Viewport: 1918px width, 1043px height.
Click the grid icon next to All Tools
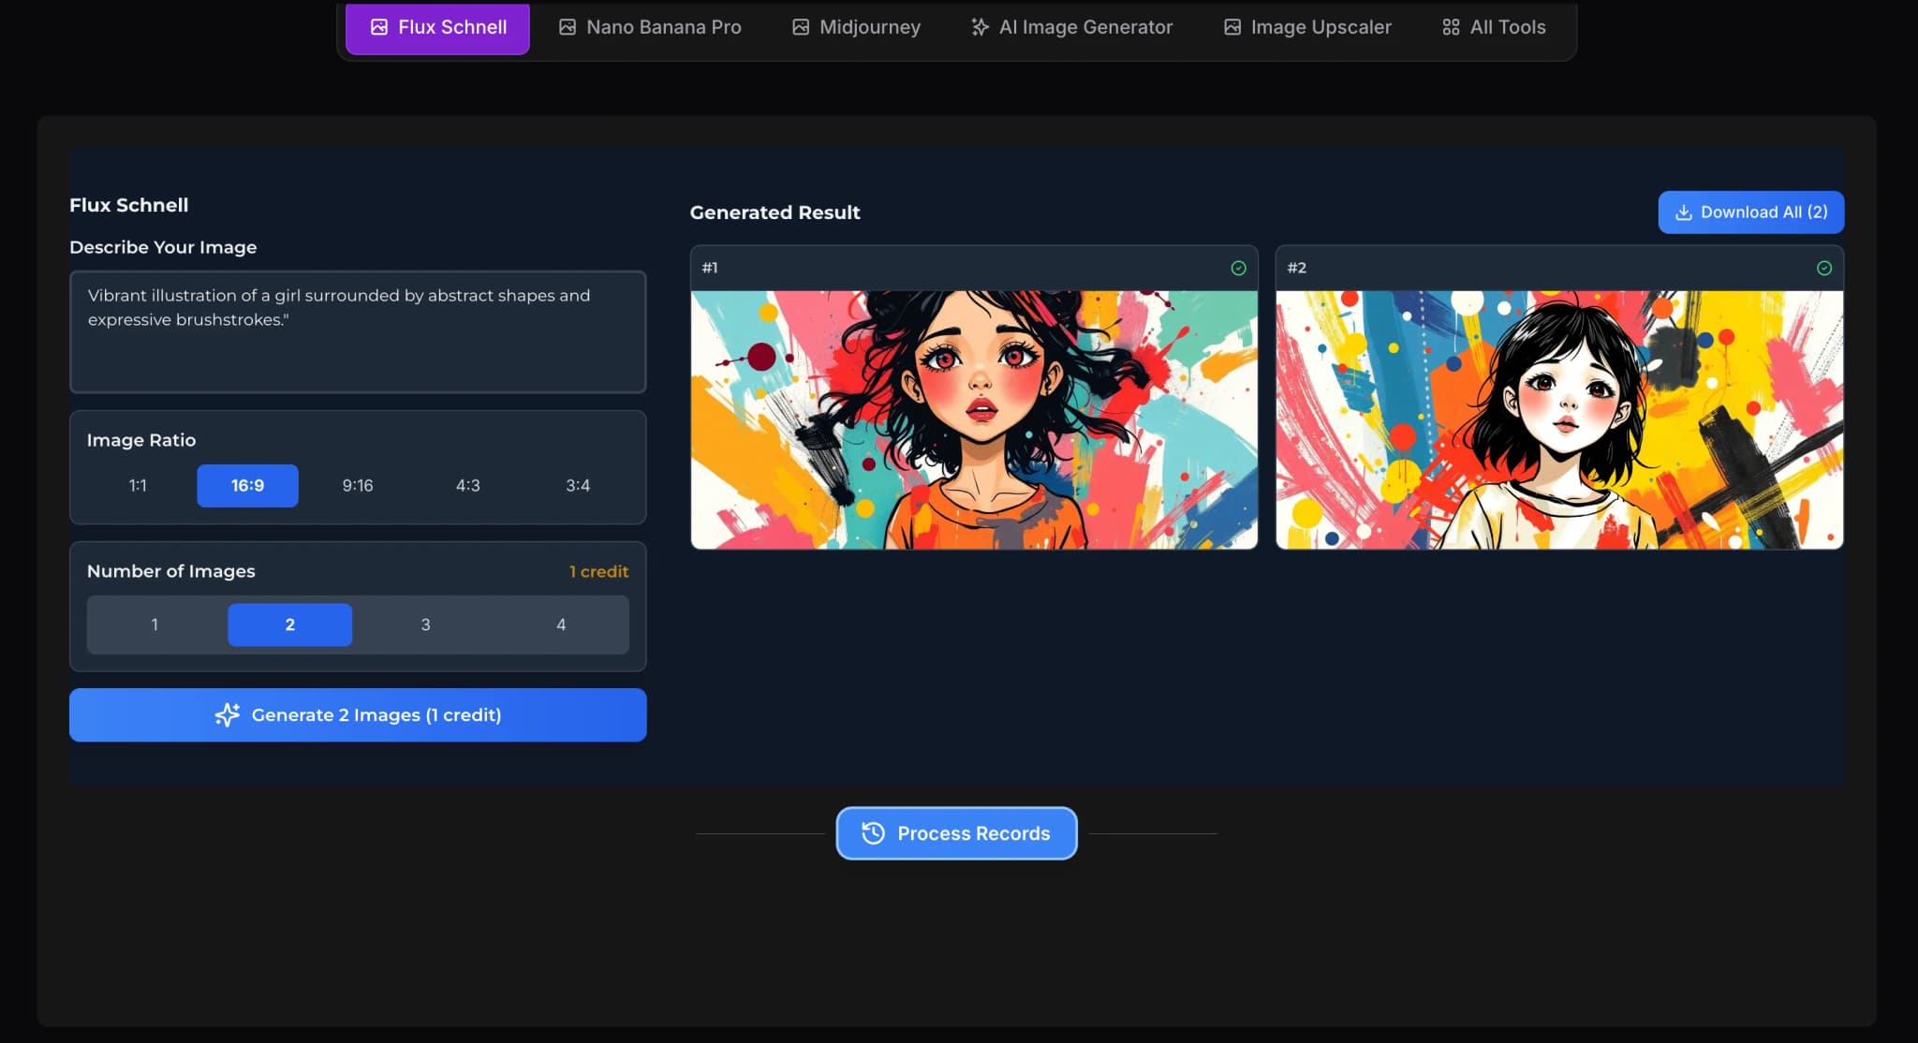click(1450, 27)
